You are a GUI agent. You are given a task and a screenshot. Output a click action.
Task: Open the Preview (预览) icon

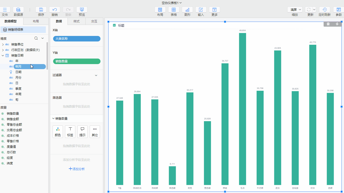[82, 10]
